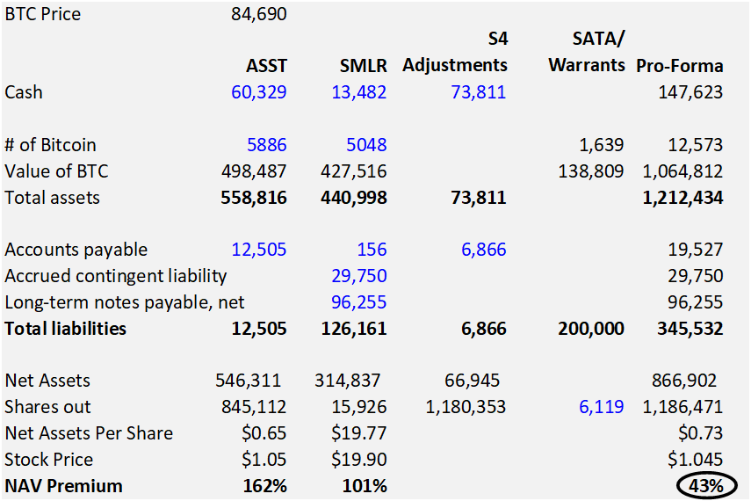This screenshot has width=751, height=501.
Task: Select the SMLR column header
Action: point(363,66)
